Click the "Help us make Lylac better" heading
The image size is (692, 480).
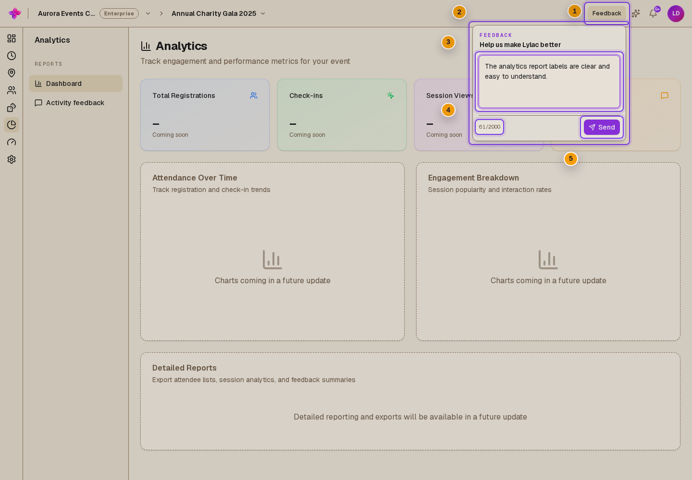coord(520,45)
